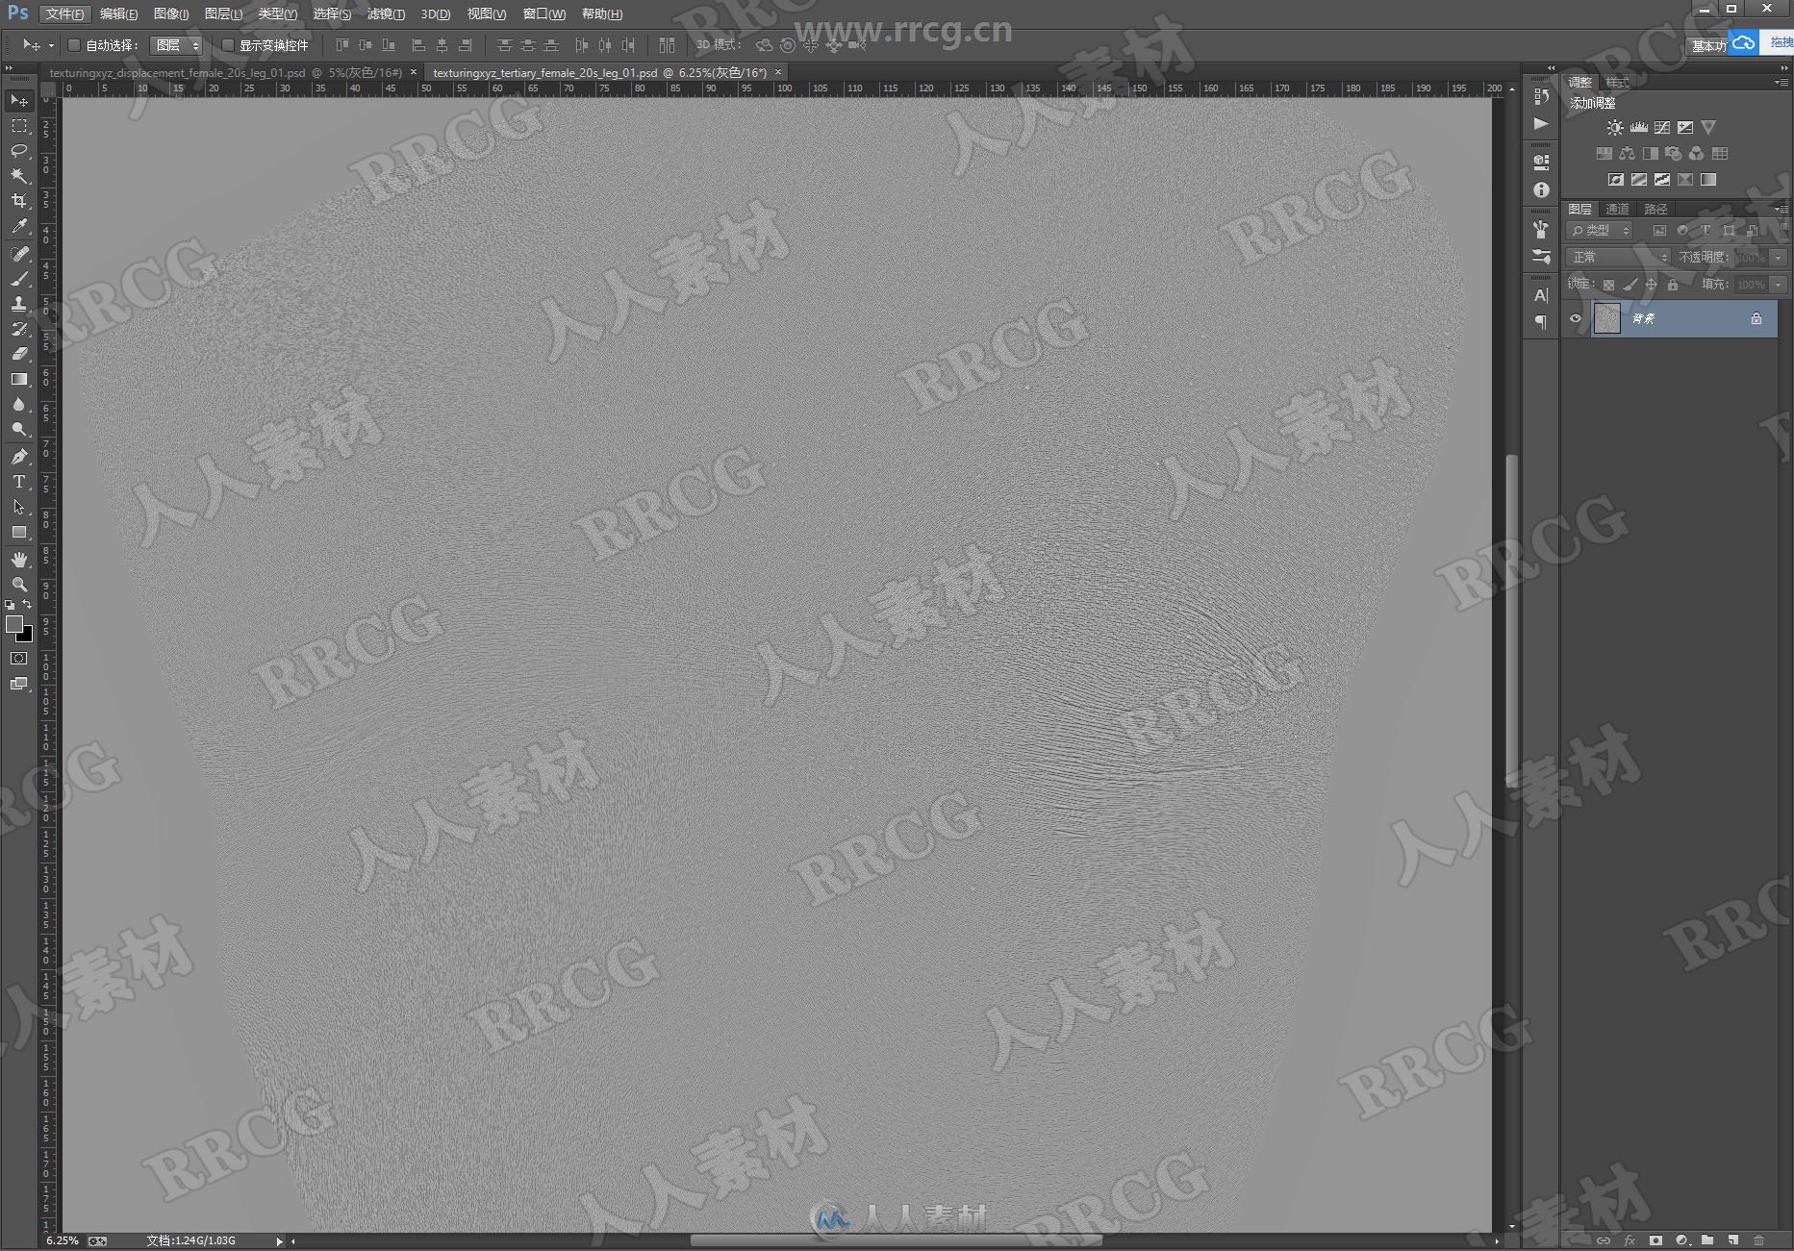This screenshot has width=1794, height=1251.
Task: Open the Brush Presets panel icon
Action: [1541, 257]
